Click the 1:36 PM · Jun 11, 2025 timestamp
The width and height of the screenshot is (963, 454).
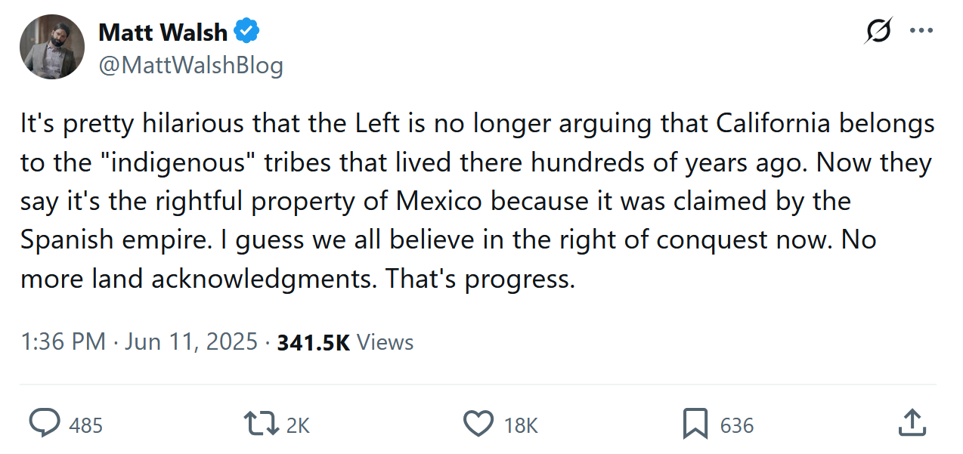(140, 342)
